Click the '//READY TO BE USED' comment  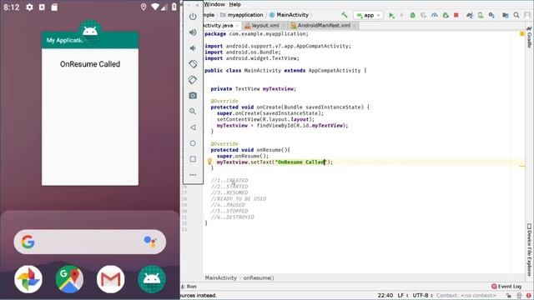click(239, 199)
